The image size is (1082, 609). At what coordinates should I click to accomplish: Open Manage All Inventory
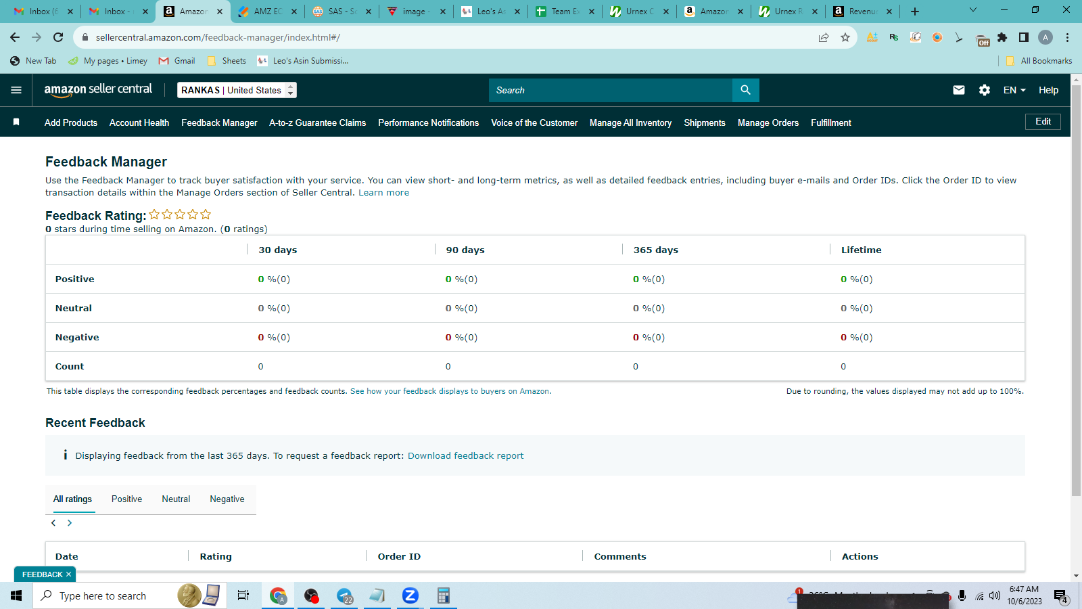(631, 122)
